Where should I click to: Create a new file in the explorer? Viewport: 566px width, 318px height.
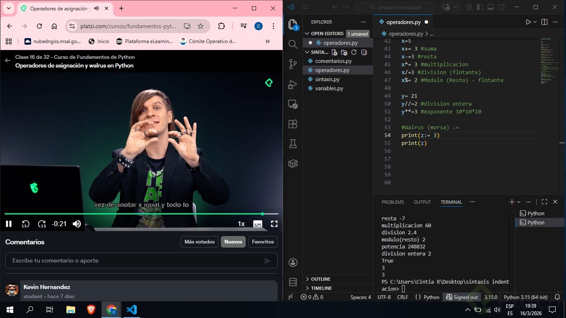point(334,52)
